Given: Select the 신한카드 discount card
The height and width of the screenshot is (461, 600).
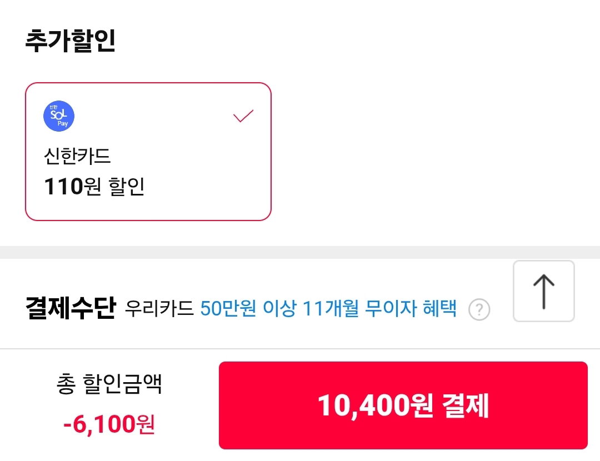Looking at the screenshot, I should [148, 152].
